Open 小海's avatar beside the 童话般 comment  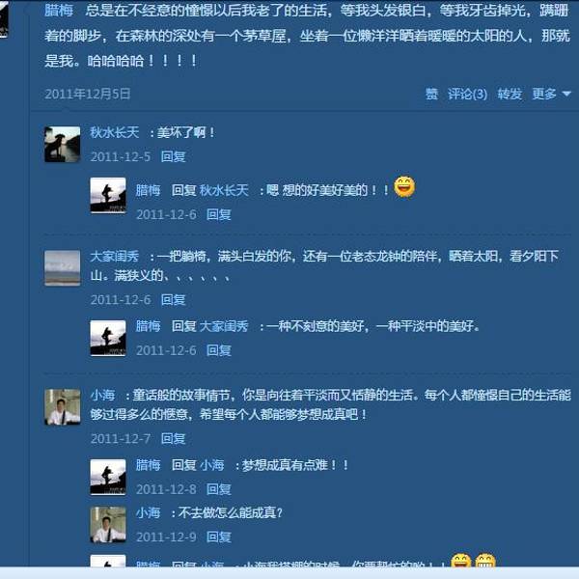(63, 407)
